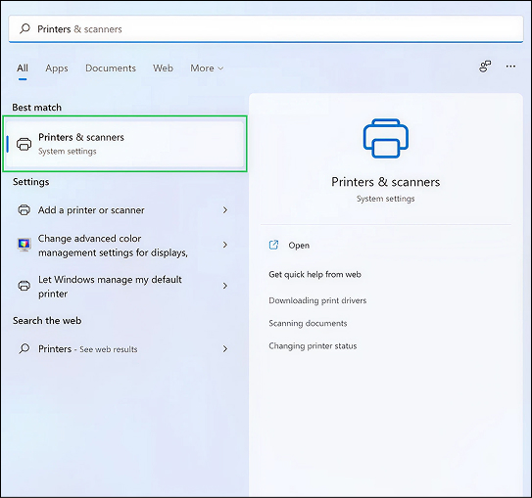The image size is (532, 498).
Task: Open the search with account icon
Action: pyautogui.click(x=485, y=67)
